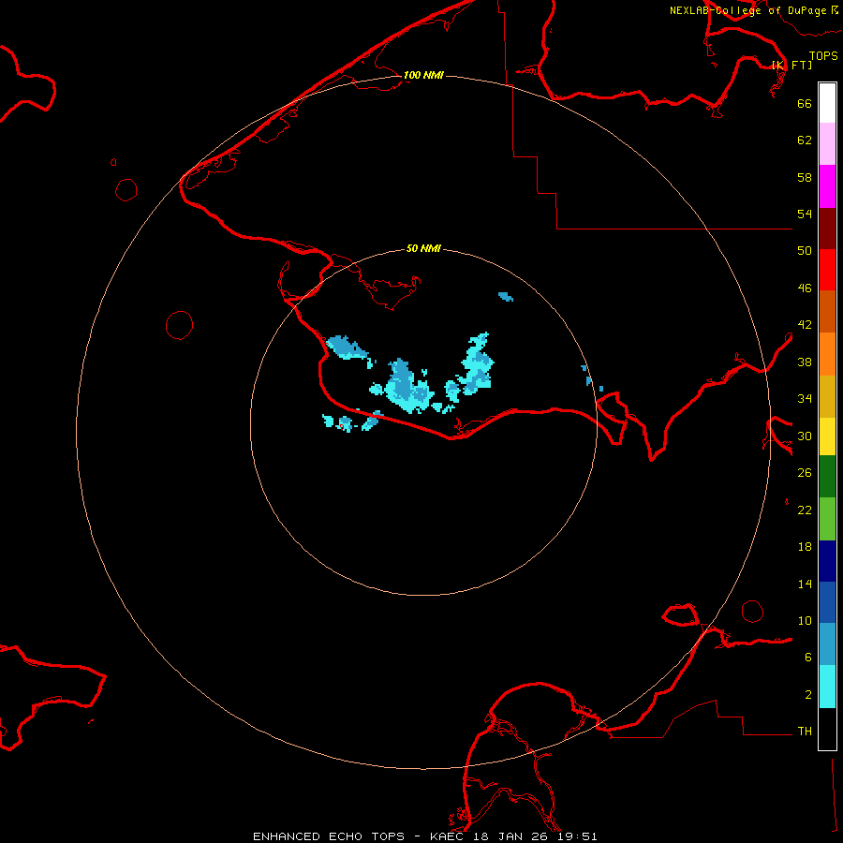Image resolution: width=843 pixels, height=843 pixels.
Task: Click the mustard gold legend swatch
Action: point(827,397)
